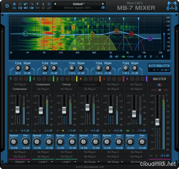The width and height of the screenshot is (179, 169).
Task: Select previous preset arrow
Action: (x=55, y=4)
